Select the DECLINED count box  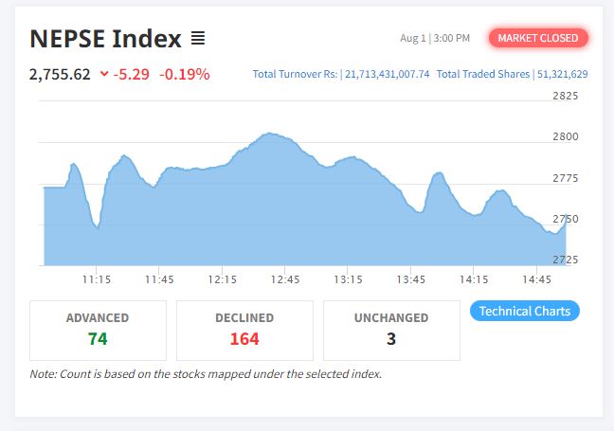coord(244,331)
